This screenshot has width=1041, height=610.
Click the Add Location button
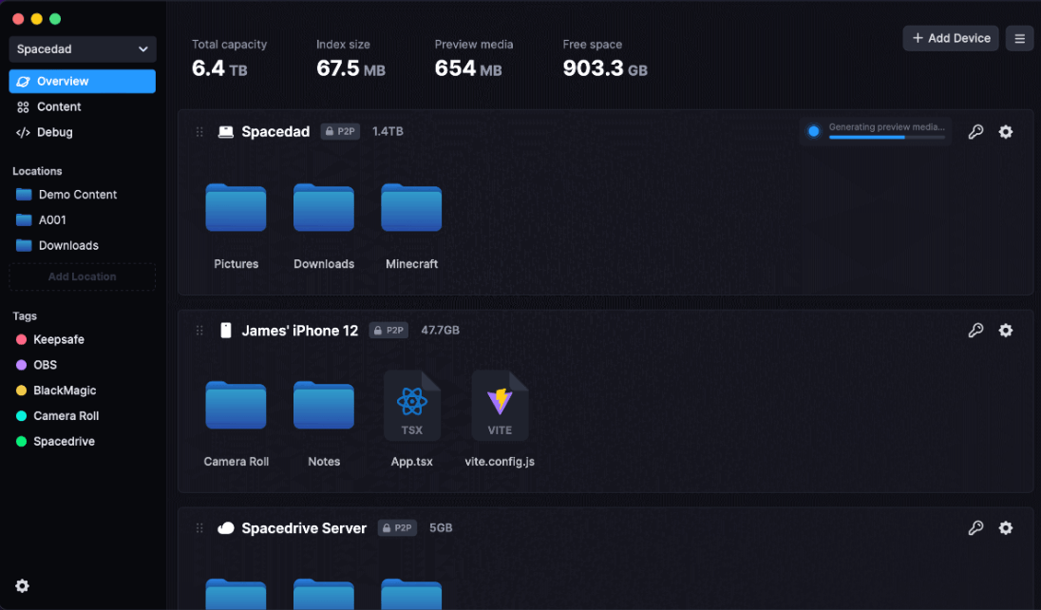(83, 276)
